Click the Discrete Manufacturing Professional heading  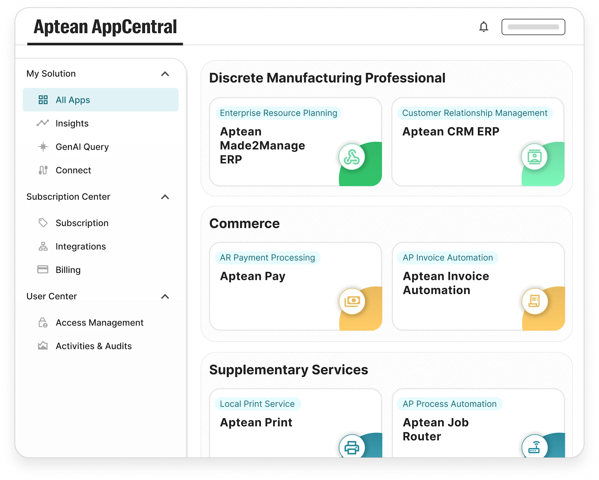[327, 78]
